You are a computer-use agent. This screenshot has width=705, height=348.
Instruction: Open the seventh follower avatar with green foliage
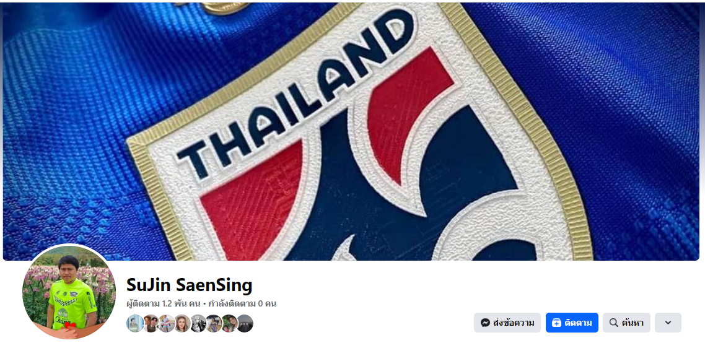pyautogui.click(x=229, y=323)
